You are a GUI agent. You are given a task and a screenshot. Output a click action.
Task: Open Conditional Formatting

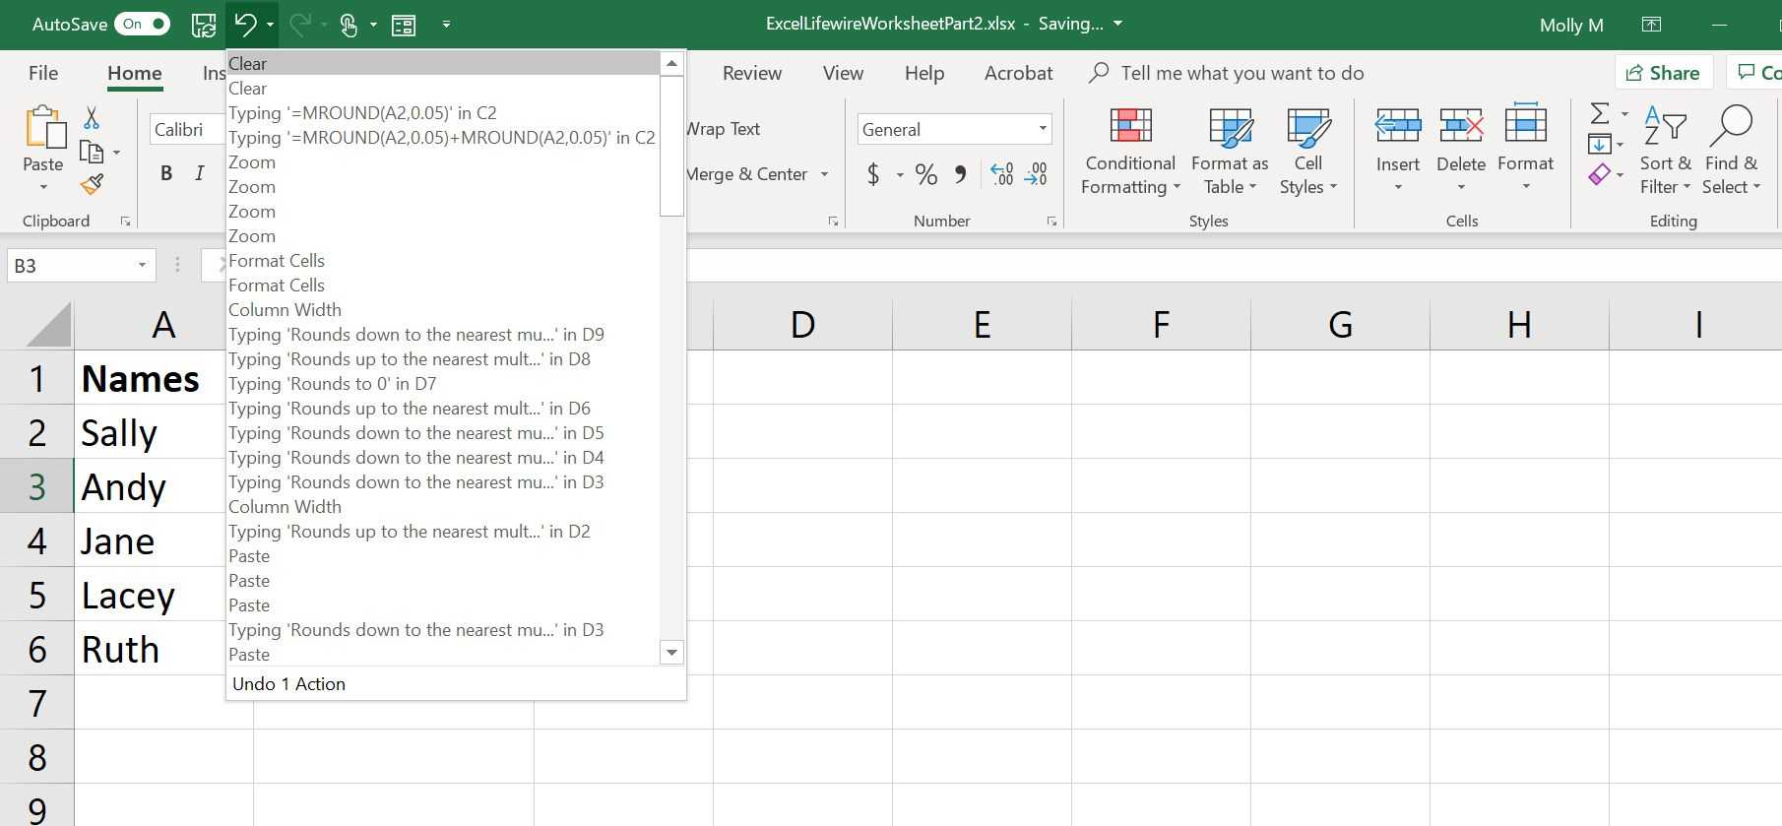click(1130, 151)
